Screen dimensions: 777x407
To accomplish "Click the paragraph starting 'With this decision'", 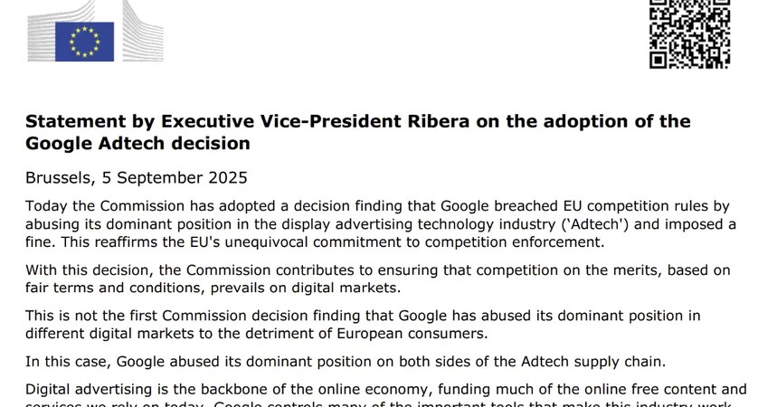I will [x=377, y=279].
